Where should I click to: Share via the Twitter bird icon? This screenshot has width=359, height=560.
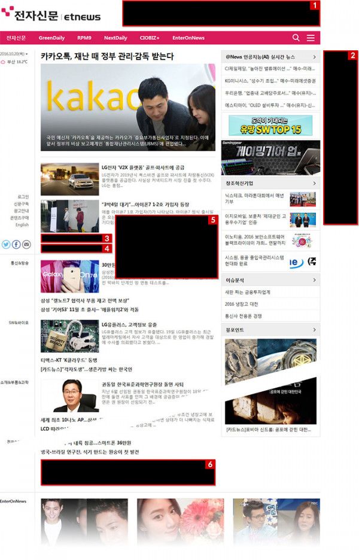[6, 244]
